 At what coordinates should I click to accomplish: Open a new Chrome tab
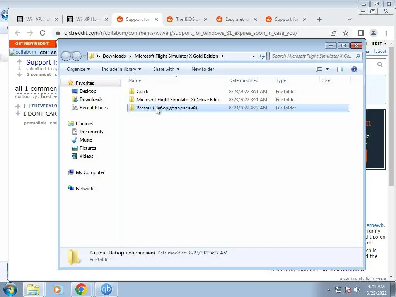pos(319,19)
